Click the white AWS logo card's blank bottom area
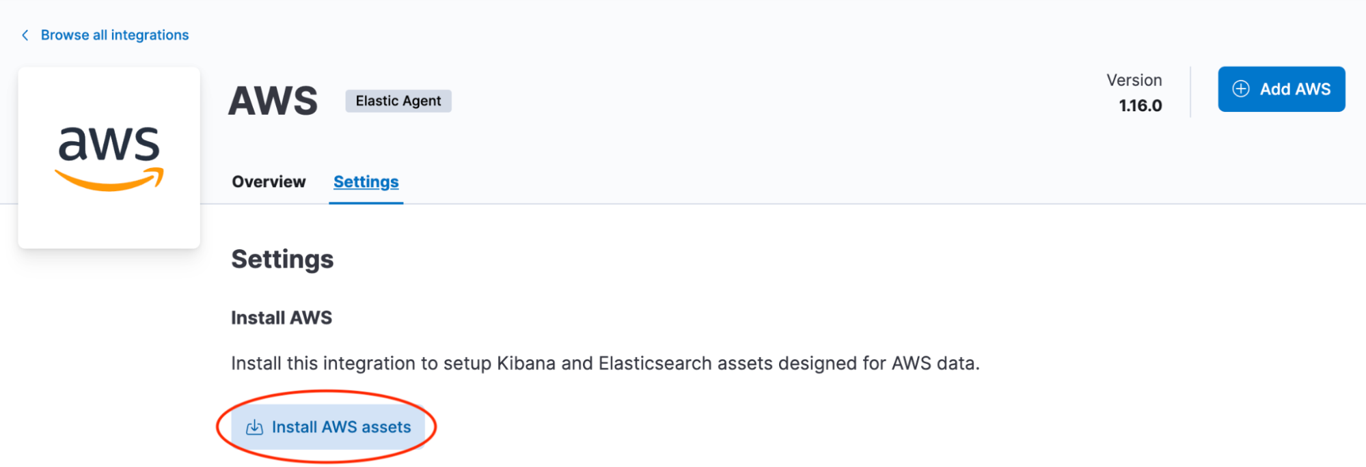This screenshot has height=467, width=1366. (109, 225)
